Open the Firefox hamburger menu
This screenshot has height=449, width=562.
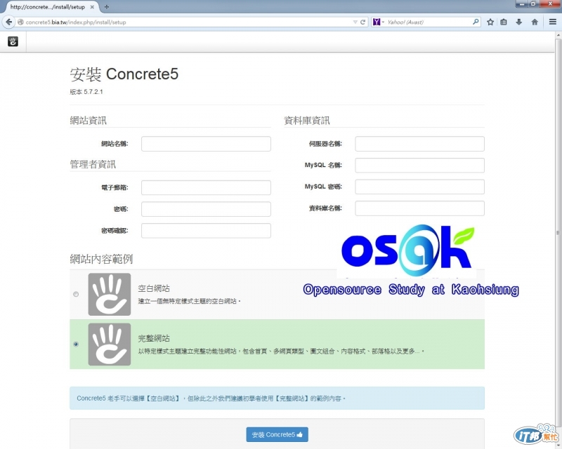pos(553,22)
